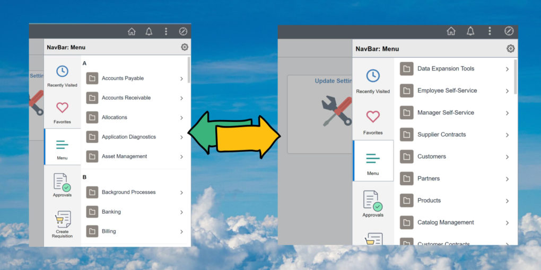Expand Products chevron
Image resolution: width=541 pixels, height=270 pixels.
[507, 201]
